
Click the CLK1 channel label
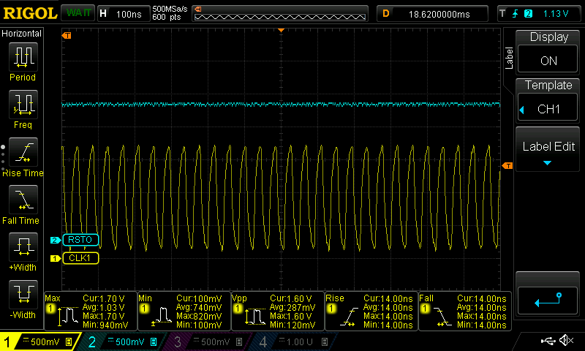pos(80,257)
